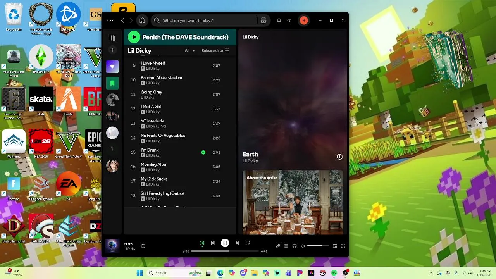
Task: Select Fortnite desktop shortcut
Action: point(14,186)
